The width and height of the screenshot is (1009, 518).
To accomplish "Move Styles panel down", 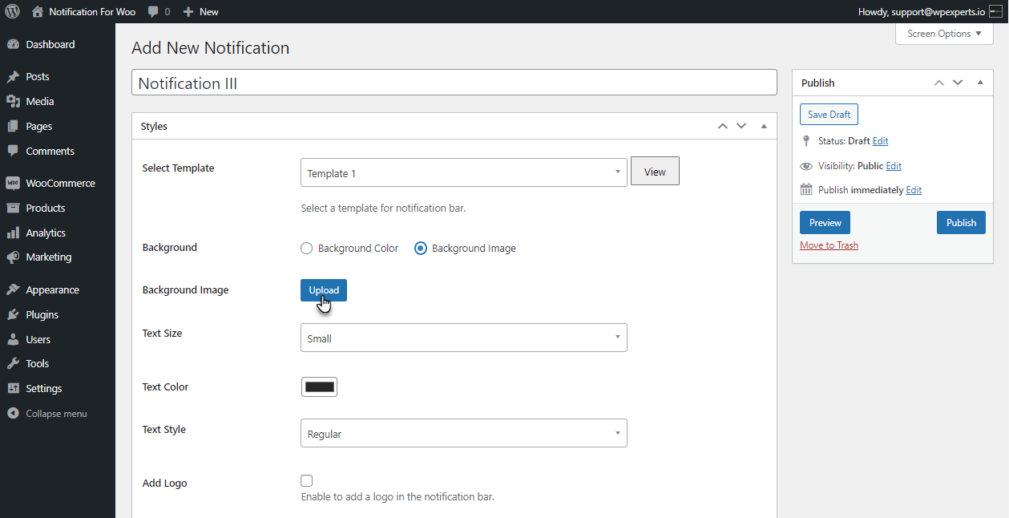I will (741, 127).
